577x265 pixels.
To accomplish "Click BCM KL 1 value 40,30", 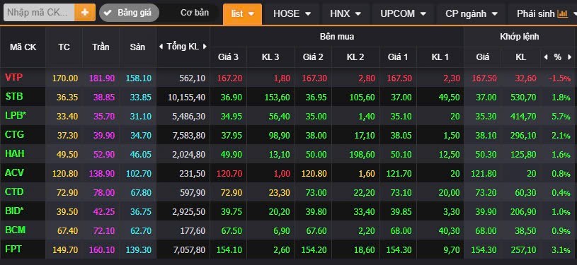I will [x=450, y=231].
